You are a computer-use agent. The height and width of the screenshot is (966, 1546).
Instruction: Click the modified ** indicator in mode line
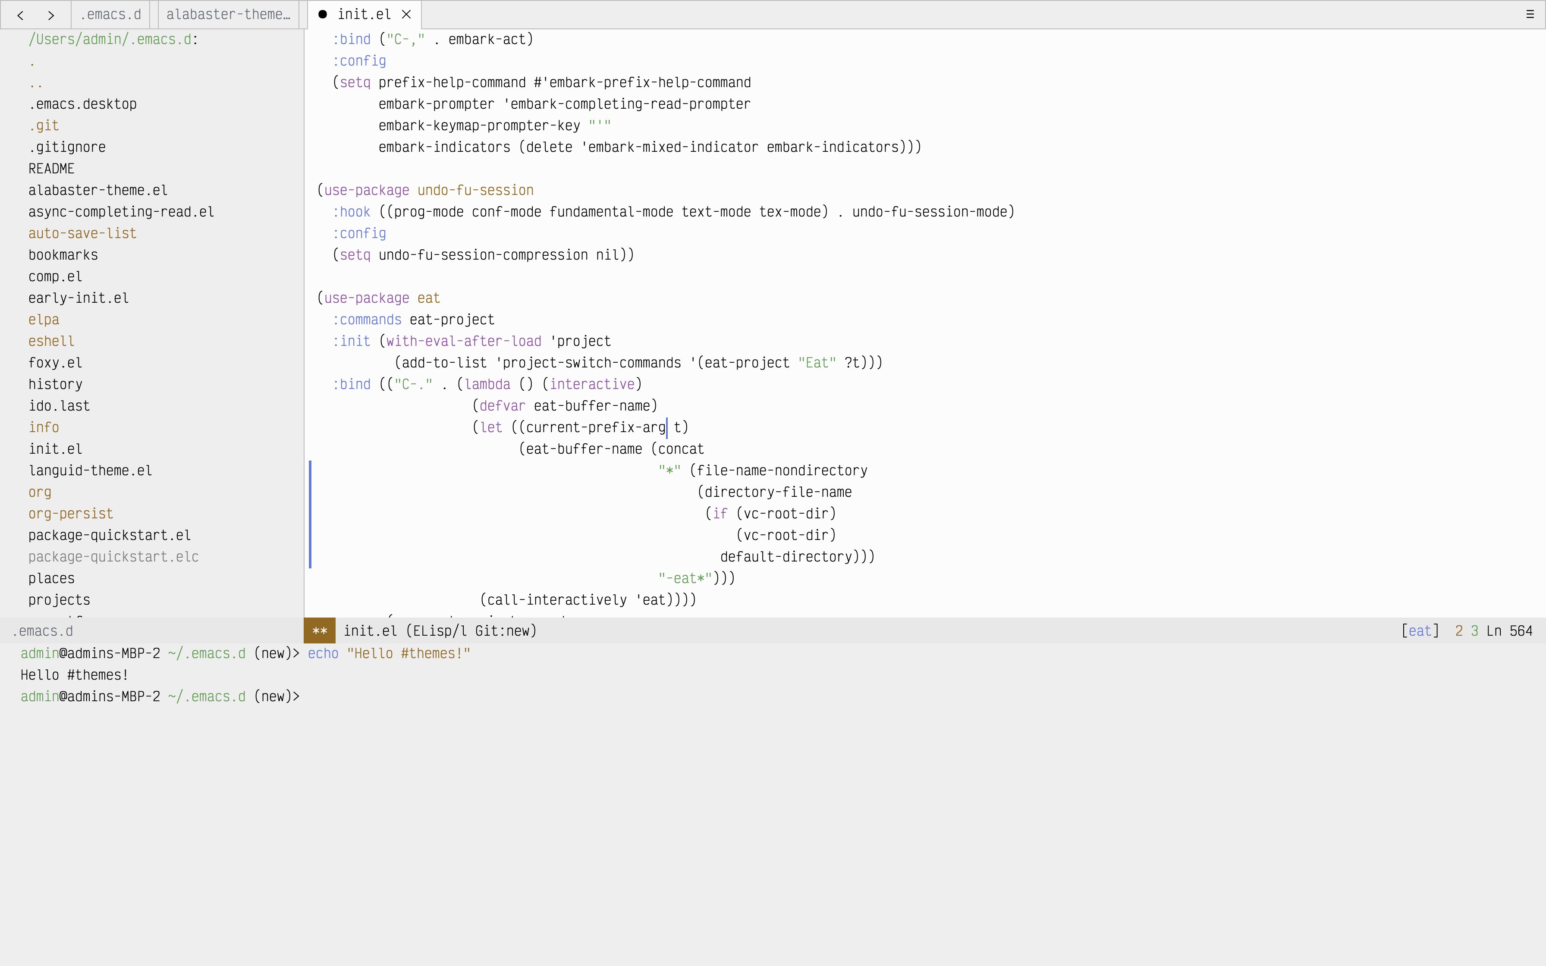319,631
